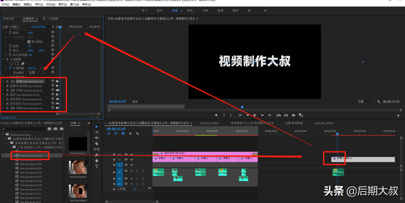Mute audio track A1

[x=132, y=171]
